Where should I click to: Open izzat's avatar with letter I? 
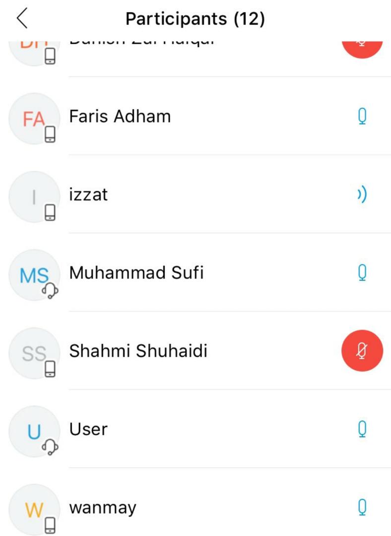pyautogui.click(x=34, y=197)
